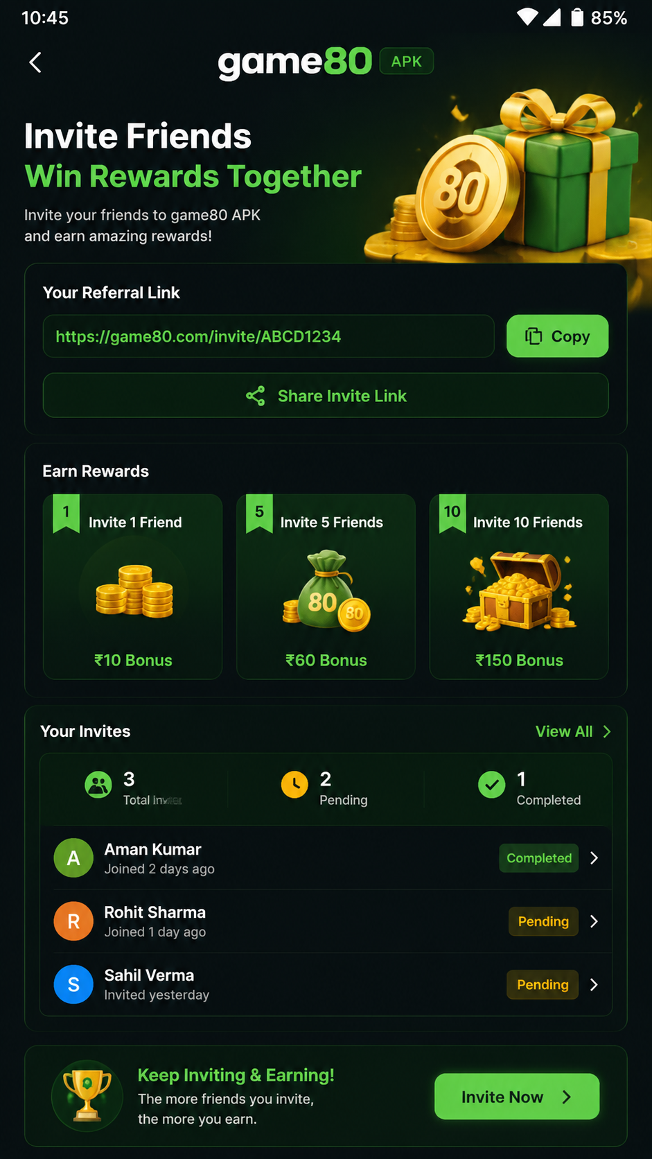
Task: Select the Invite 1 Friend reward card
Action: coord(133,586)
